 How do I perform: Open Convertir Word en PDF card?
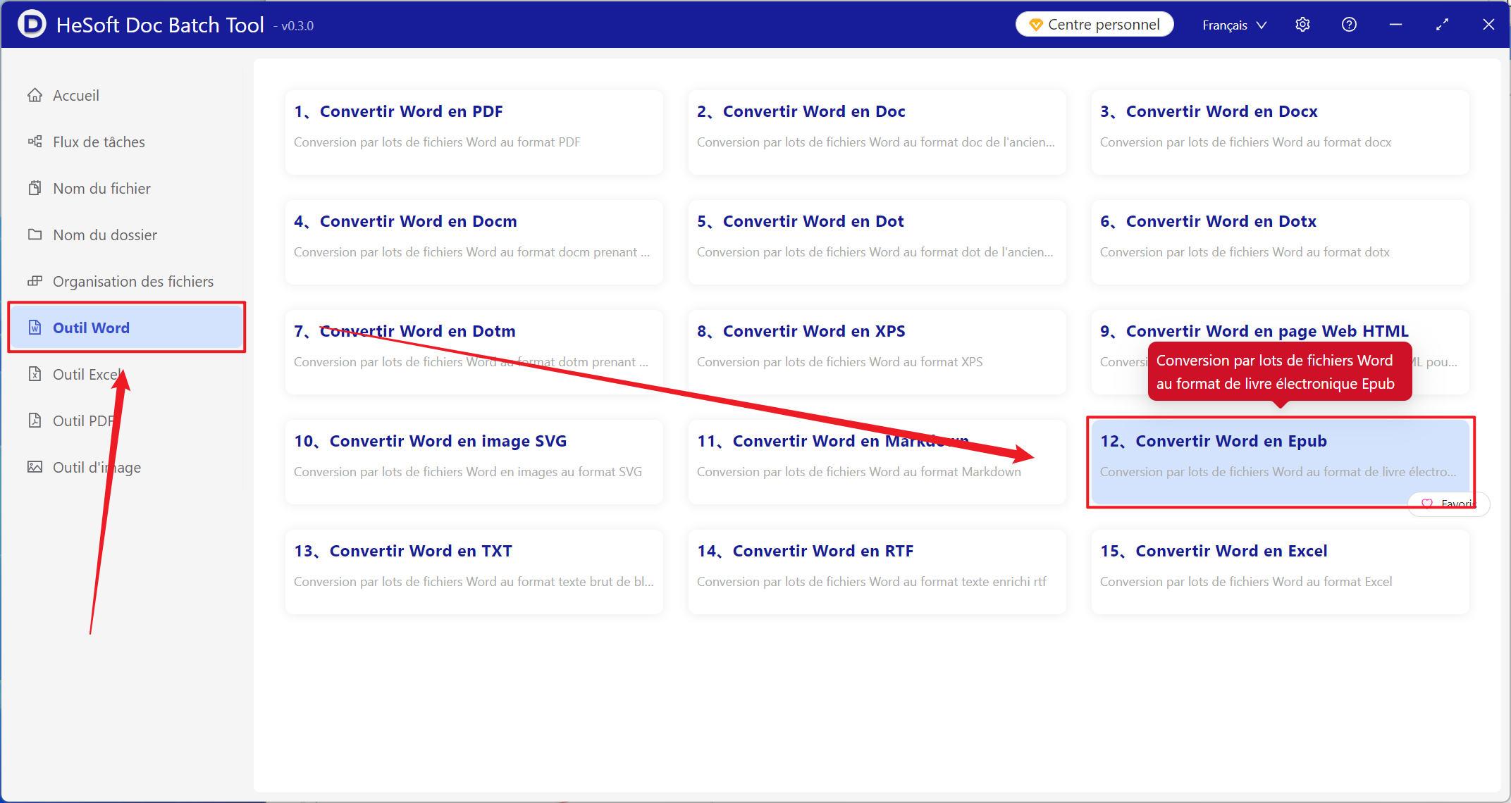click(474, 132)
